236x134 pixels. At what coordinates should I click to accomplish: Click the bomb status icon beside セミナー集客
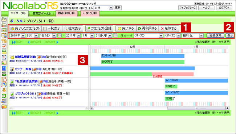[x=12, y=69]
